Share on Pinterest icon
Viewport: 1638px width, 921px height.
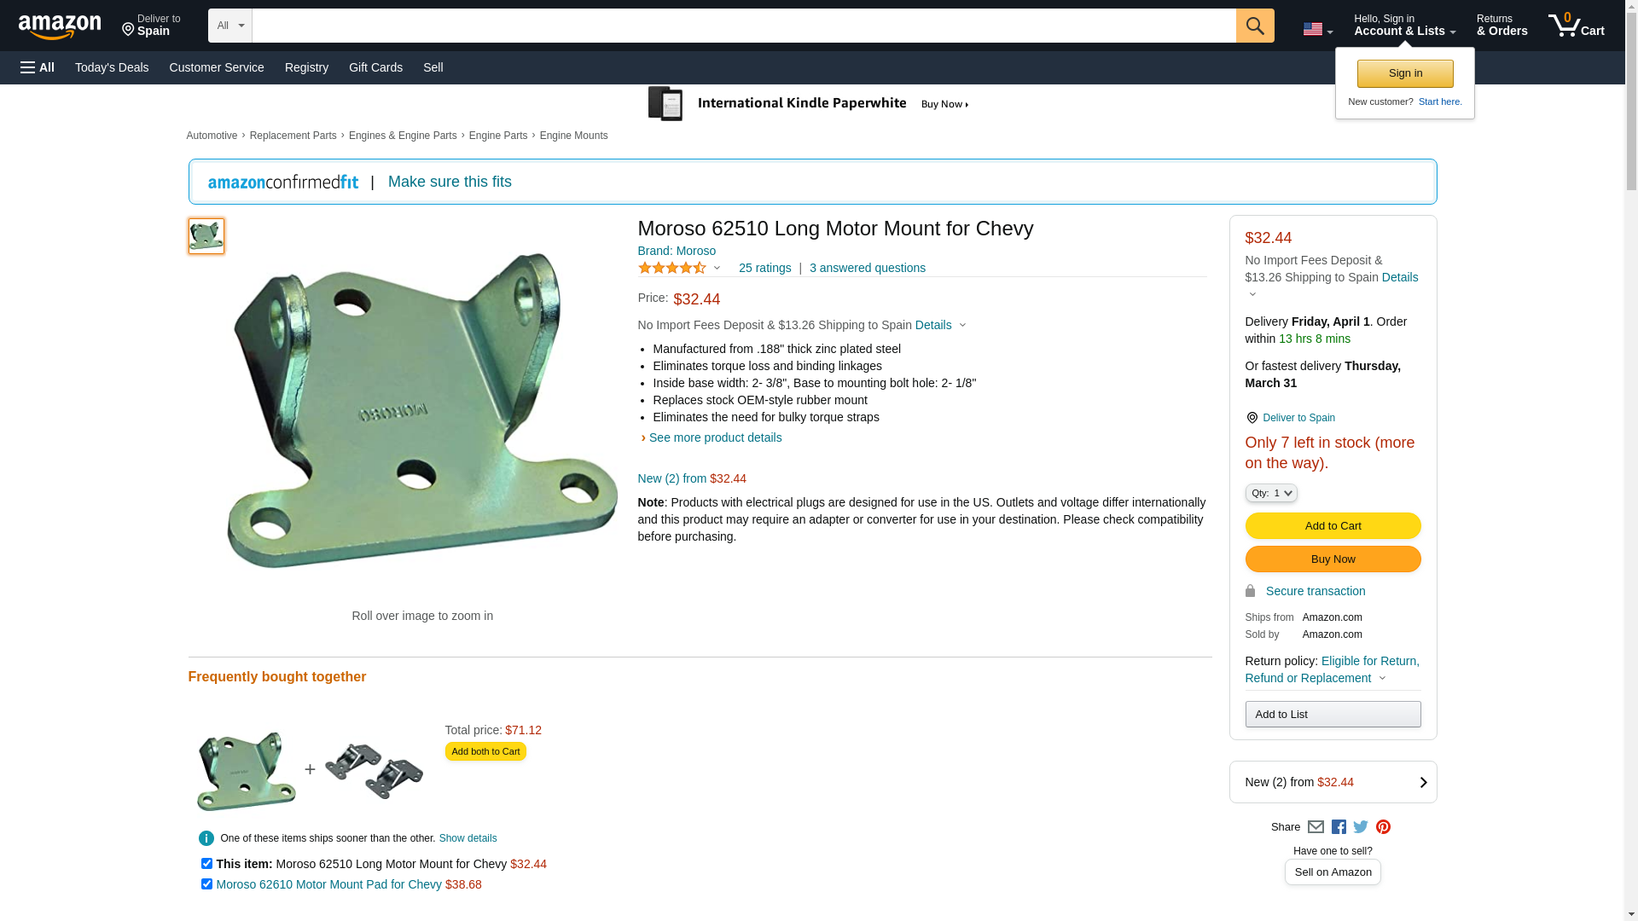(x=1383, y=827)
